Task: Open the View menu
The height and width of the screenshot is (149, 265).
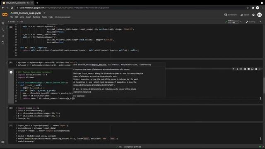Action: click(22, 17)
